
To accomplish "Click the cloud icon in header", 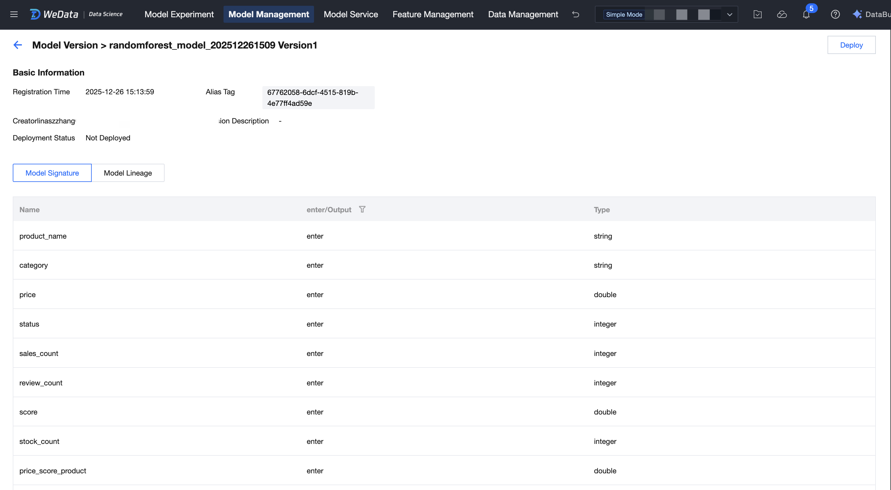I will (x=782, y=14).
